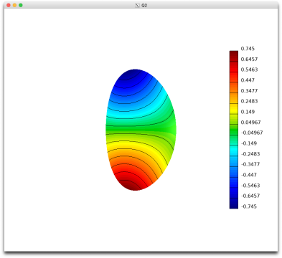The image size is (282, 258).
Task: Maximize window using the green button
Action: pyautogui.click(x=21, y=5)
